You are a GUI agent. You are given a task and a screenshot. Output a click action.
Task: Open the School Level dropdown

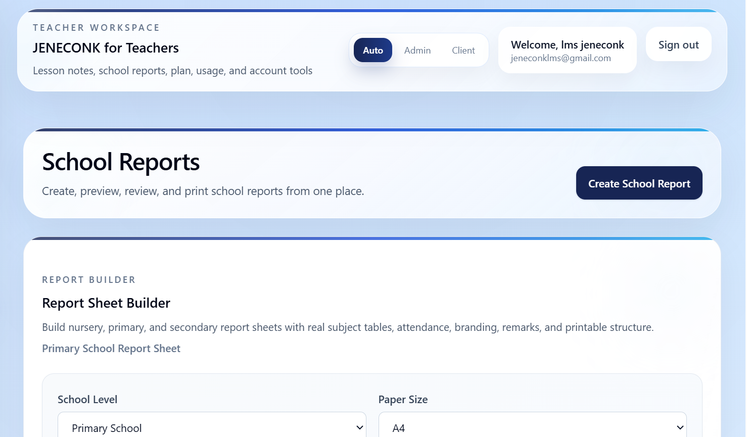pyautogui.click(x=212, y=425)
